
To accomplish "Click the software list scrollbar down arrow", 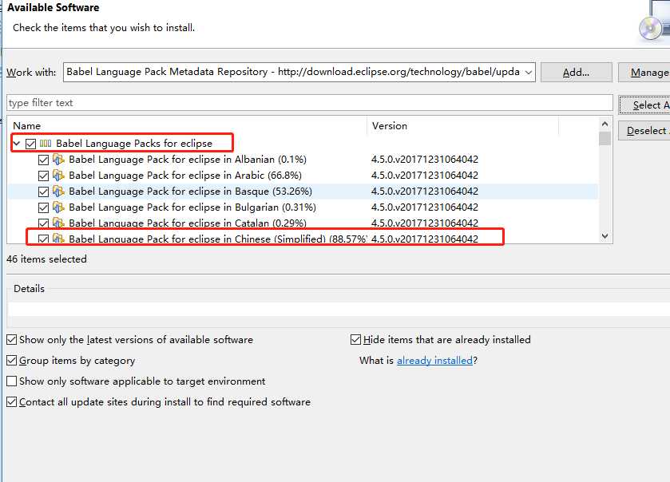I will coord(605,236).
